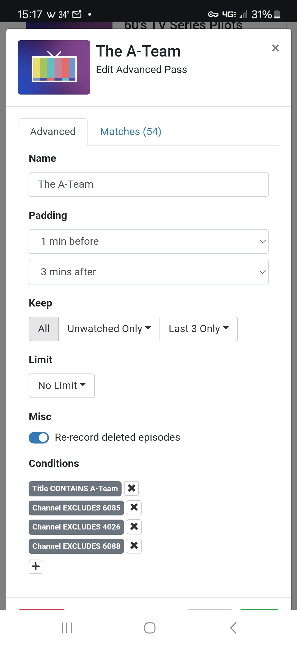Open the 1 min before padding selector
Viewport: 297px width, 645px height.
pos(149,241)
